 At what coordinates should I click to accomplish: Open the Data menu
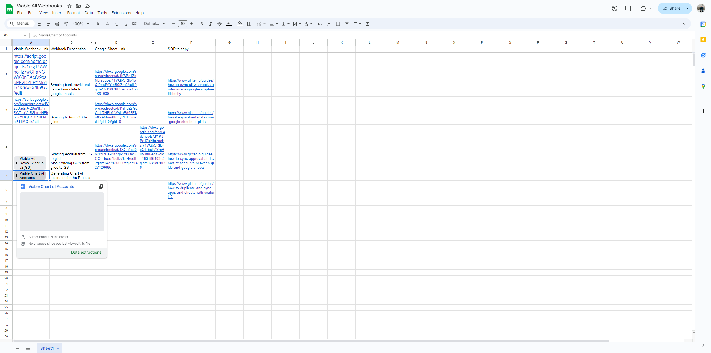click(x=89, y=13)
